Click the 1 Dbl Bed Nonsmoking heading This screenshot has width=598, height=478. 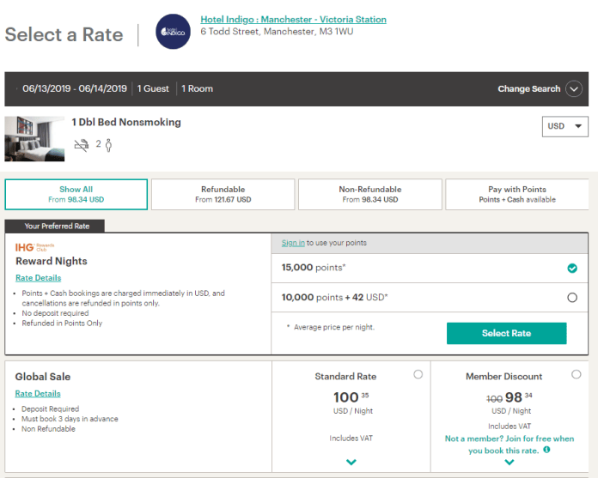126,122
